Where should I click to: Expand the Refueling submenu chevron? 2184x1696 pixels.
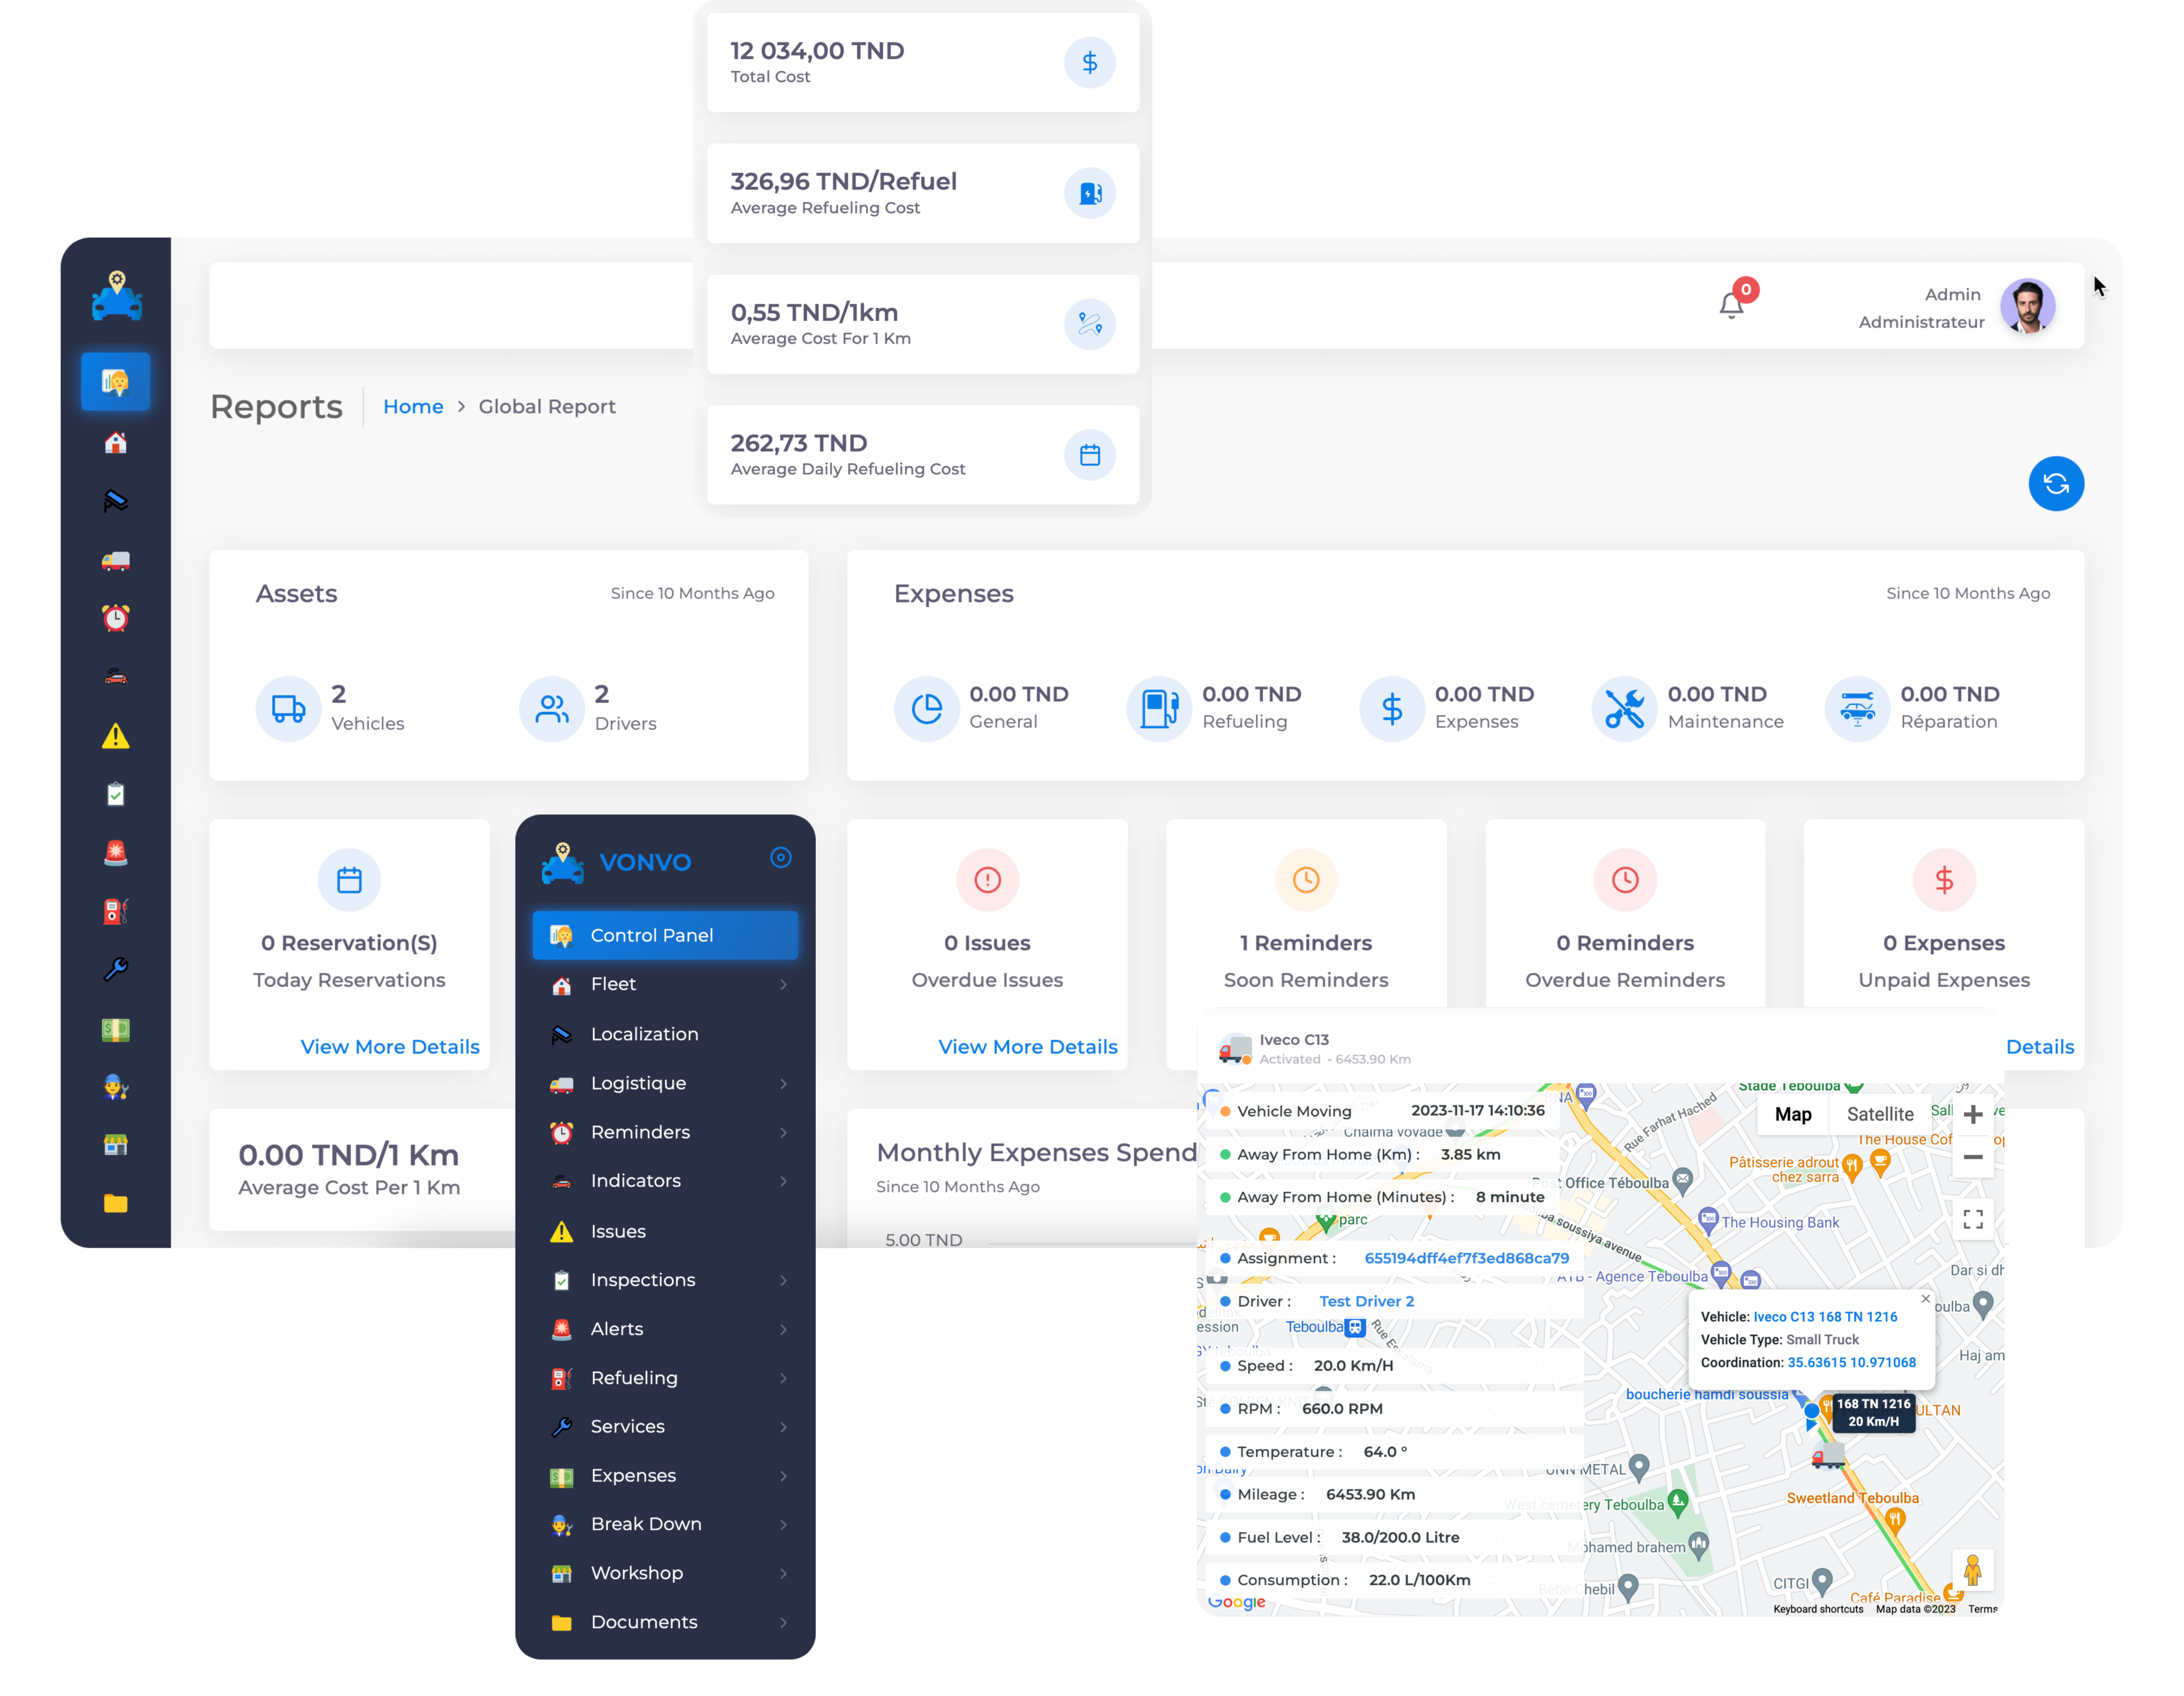click(x=783, y=1378)
